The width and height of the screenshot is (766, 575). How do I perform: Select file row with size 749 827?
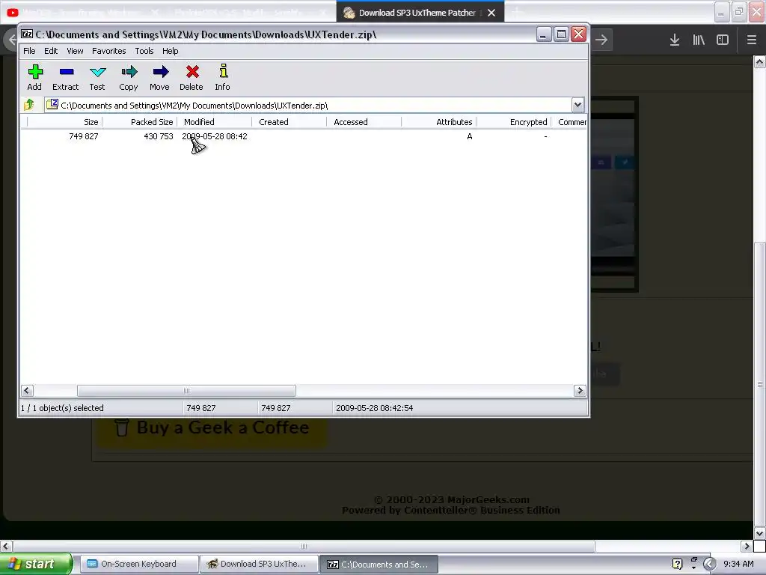[x=304, y=136]
